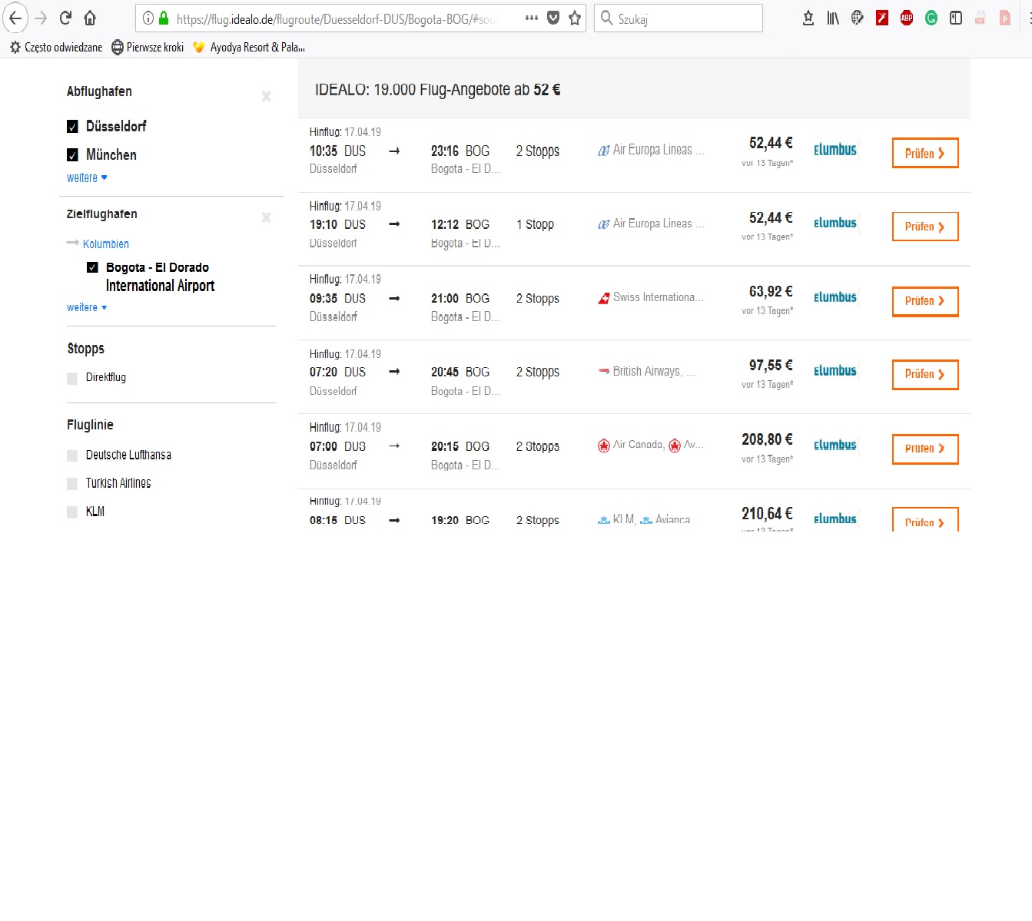Clear the Abflughafen filter with its X

click(266, 96)
